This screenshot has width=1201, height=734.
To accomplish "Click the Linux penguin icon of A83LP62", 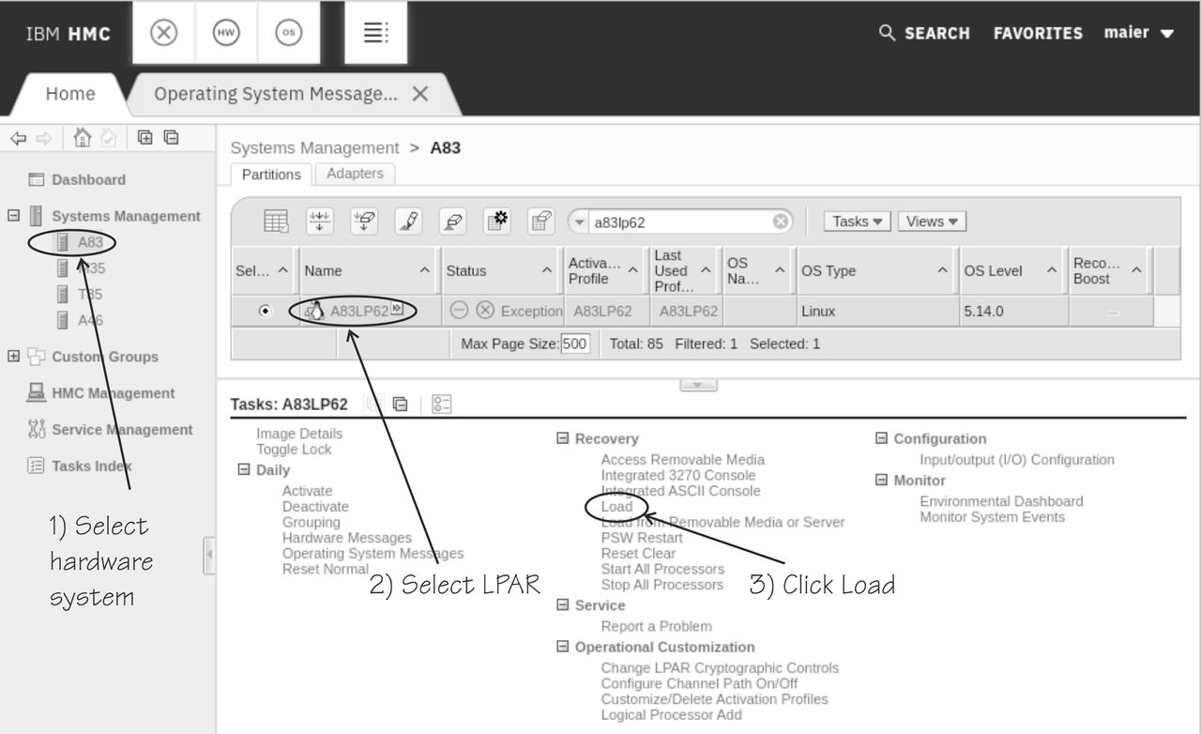I will (315, 311).
